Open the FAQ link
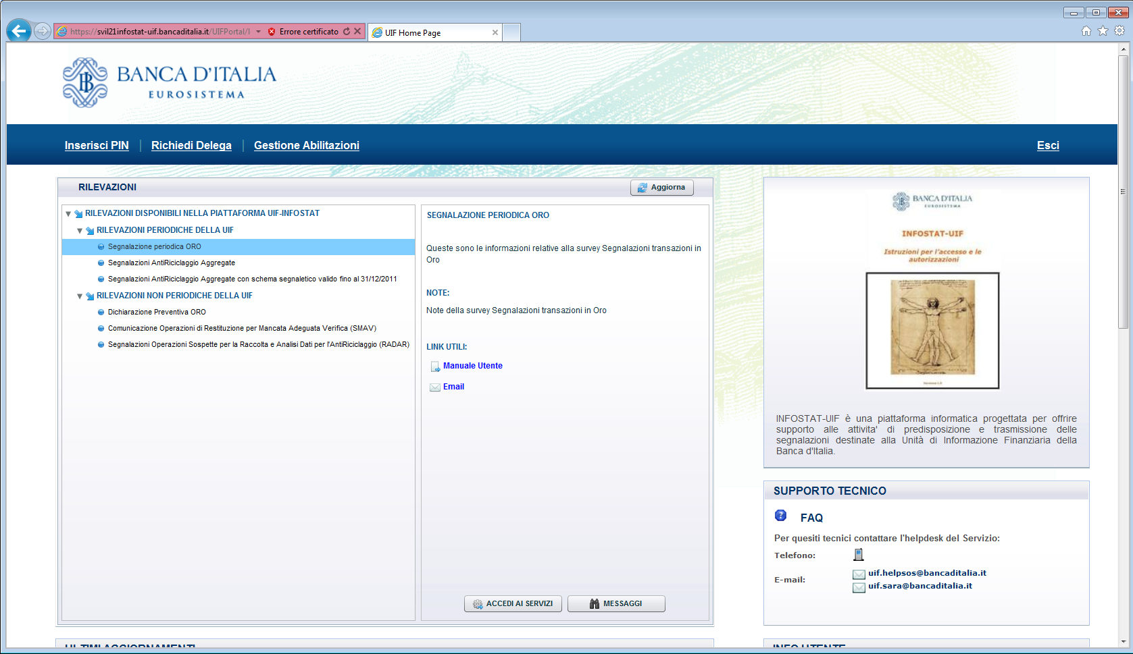 click(811, 518)
